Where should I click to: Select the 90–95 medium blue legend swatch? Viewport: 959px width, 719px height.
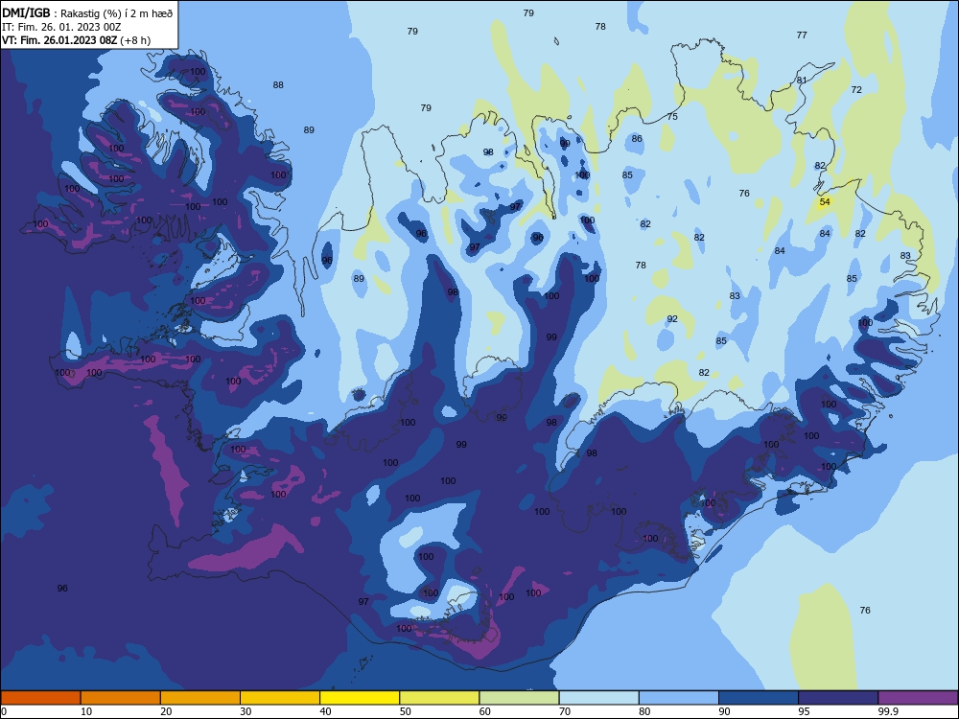coord(759,698)
